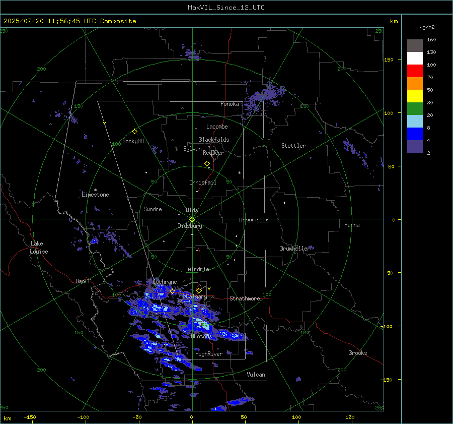Screen dimensions: 453x424
Task: Click the Sylvan town label
Action: 192,149
